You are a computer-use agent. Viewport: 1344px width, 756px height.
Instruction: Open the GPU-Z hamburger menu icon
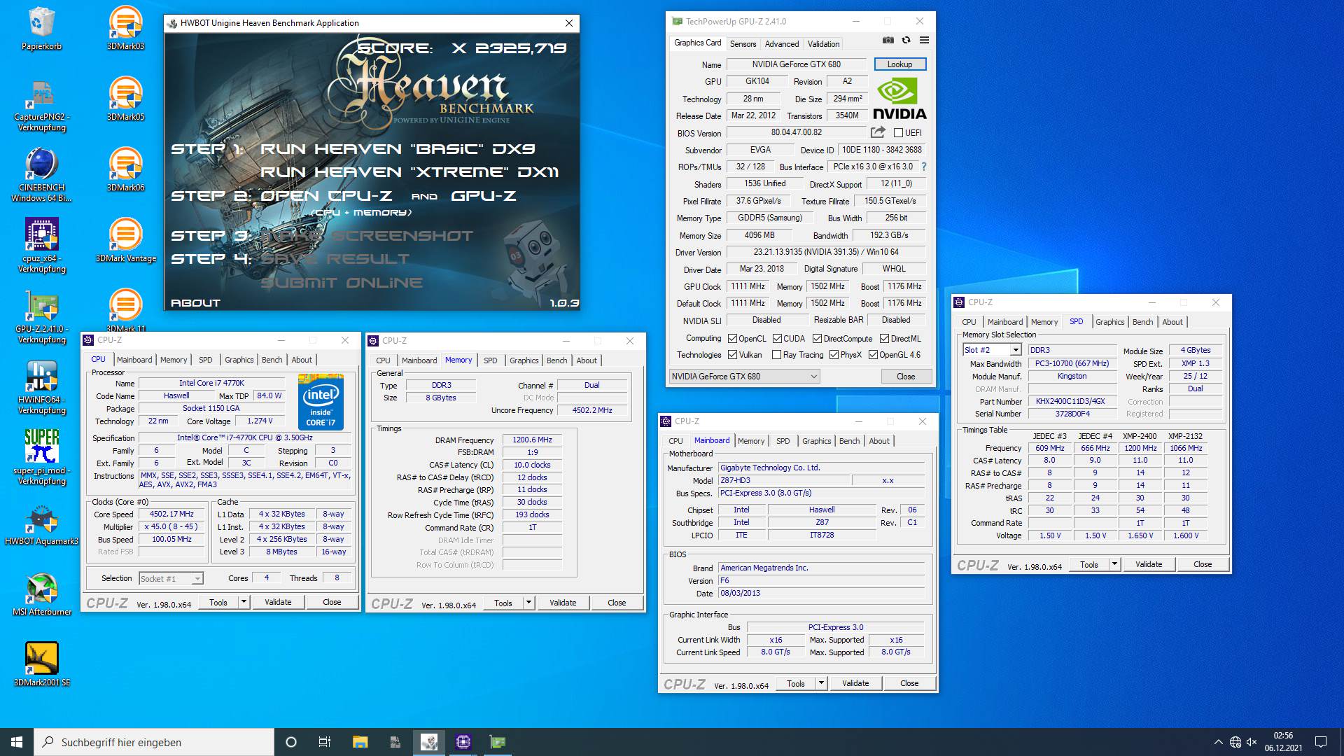924,41
